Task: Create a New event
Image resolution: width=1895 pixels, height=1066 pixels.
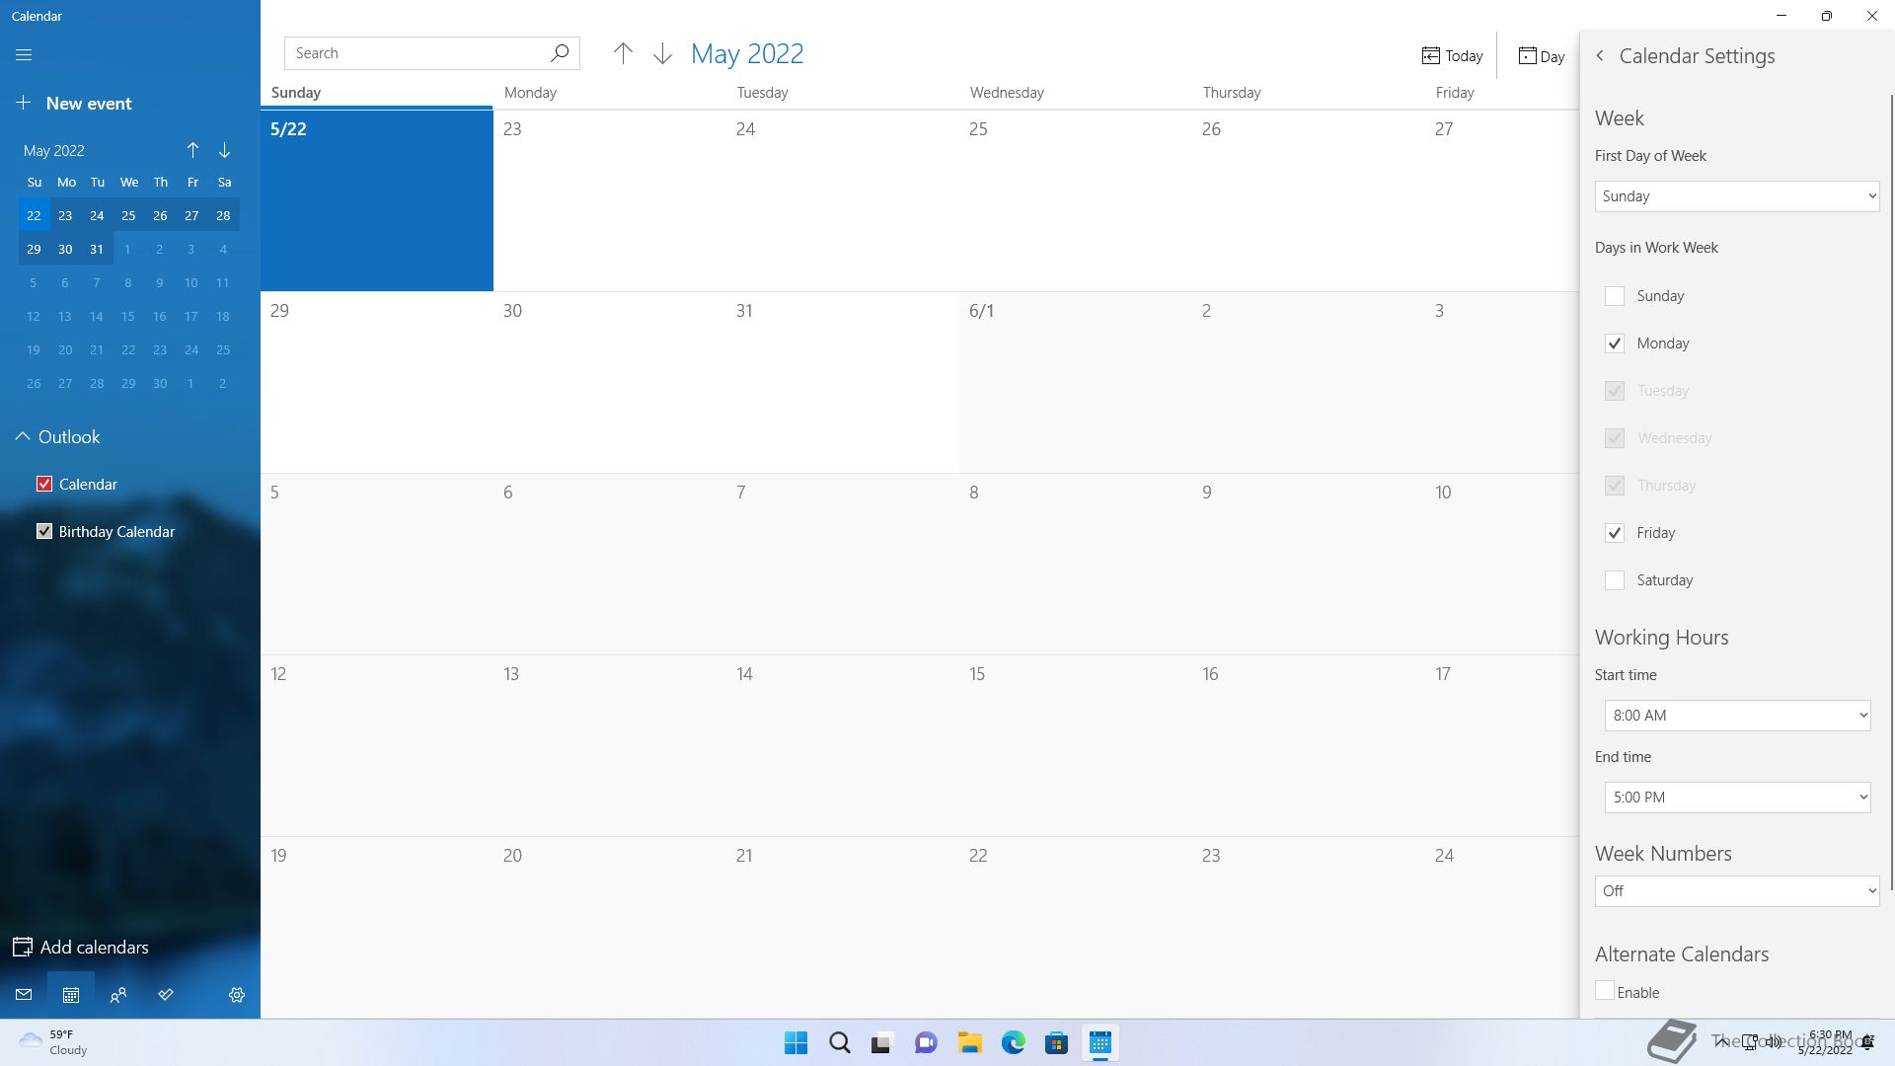Action: (74, 103)
